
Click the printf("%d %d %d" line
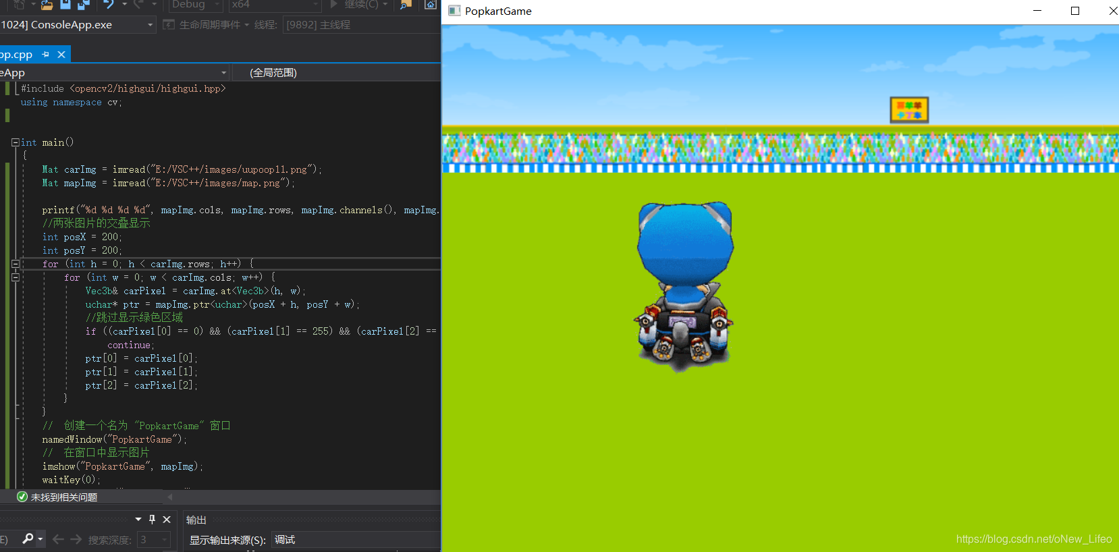click(241, 210)
